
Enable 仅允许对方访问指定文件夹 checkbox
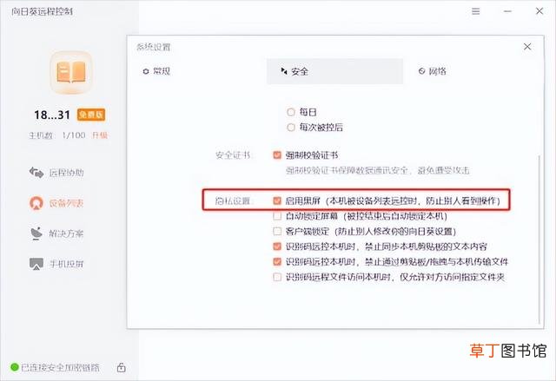pos(277,277)
